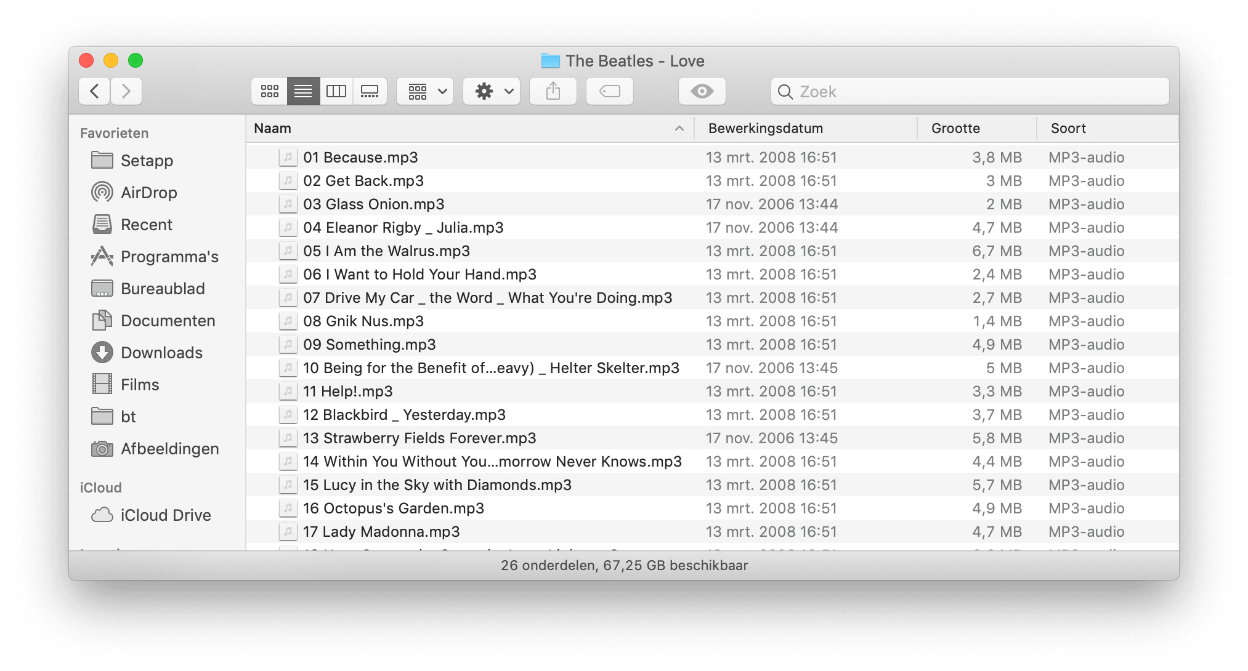Image resolution: width=1248 pixels, height=671 pixels.
Task: Sort by the Bewerkingsdatum column header
Action: 806,128
